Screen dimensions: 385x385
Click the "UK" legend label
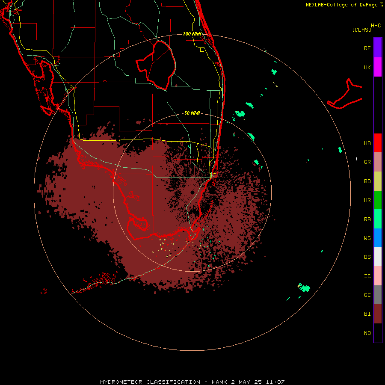click(367, 68)
